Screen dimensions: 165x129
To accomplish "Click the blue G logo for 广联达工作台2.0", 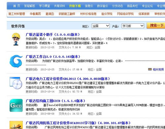I will point(16,61).
